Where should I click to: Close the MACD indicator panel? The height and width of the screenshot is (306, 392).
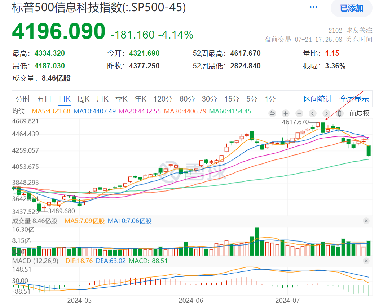coord(366,261)
